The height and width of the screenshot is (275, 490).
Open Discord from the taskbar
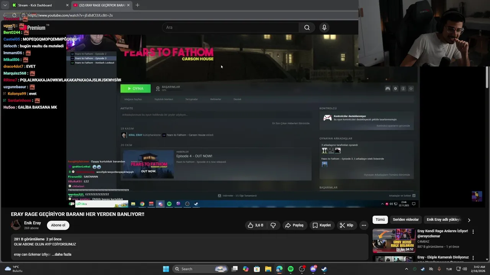point(313,269)
